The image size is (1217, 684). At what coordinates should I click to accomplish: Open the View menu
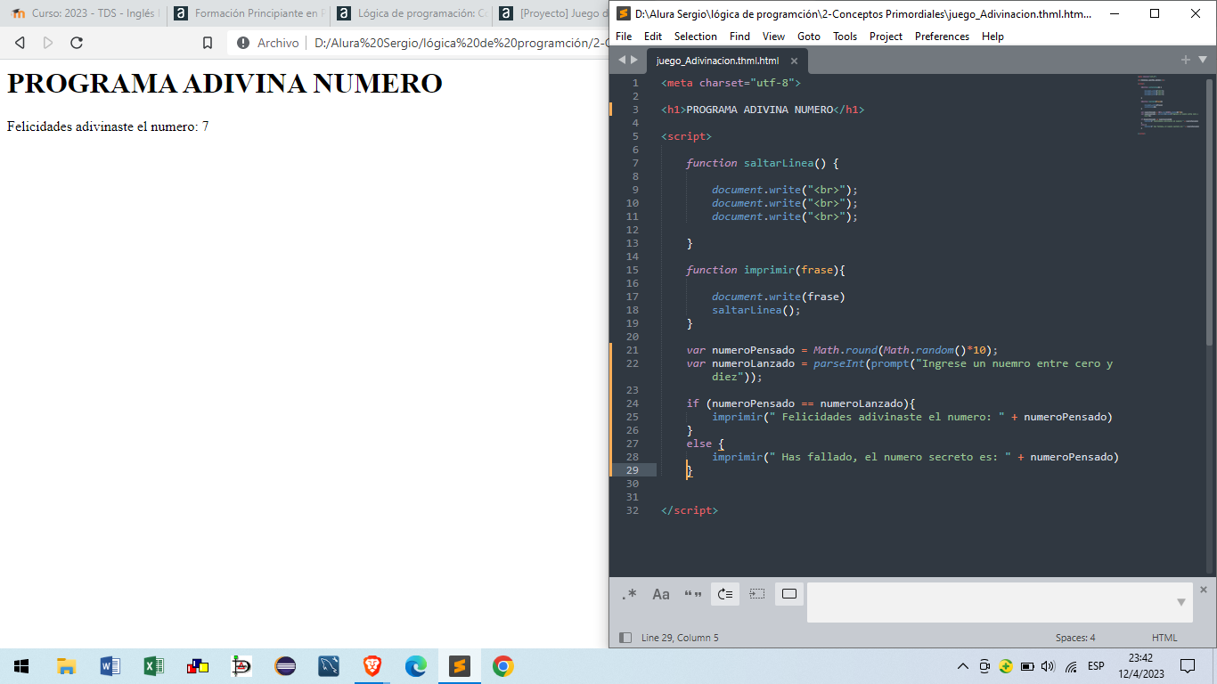click(773, 37)
